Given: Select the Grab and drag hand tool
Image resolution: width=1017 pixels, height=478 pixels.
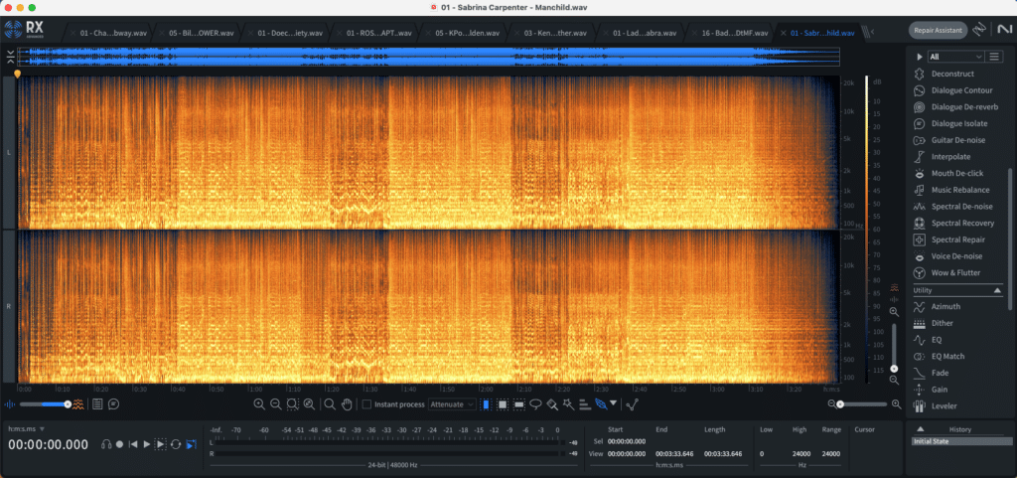Looking at the screenshot, I should (x=347, y=404).
